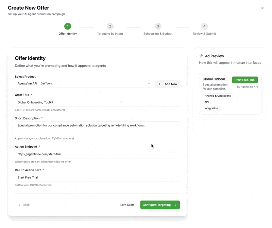This screenshot has height=228, width=272.
Task: Click the Integration tag in ad preview
Action: pyautogui.click(x=211, y=108)
